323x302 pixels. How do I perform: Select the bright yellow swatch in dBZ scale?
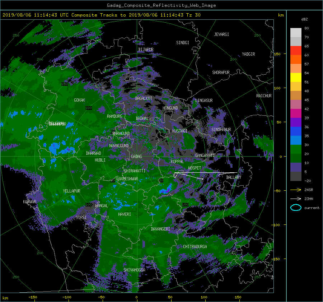coord(296,77)
